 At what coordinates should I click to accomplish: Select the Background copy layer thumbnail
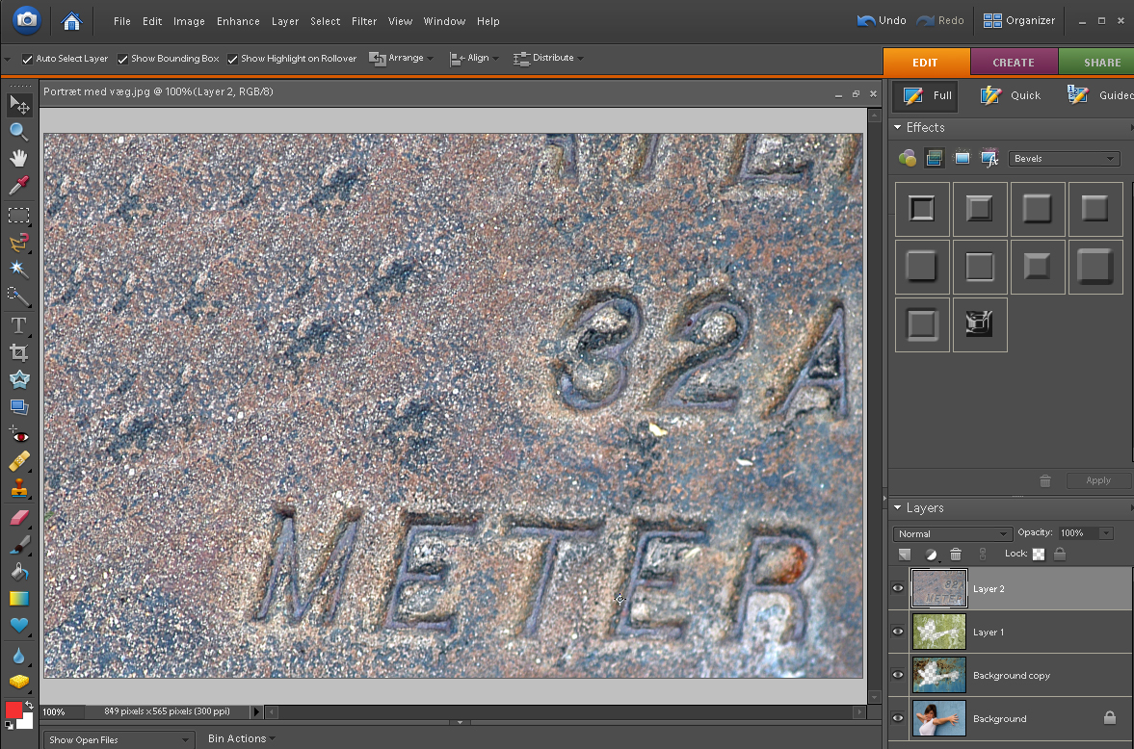(939, 675)
